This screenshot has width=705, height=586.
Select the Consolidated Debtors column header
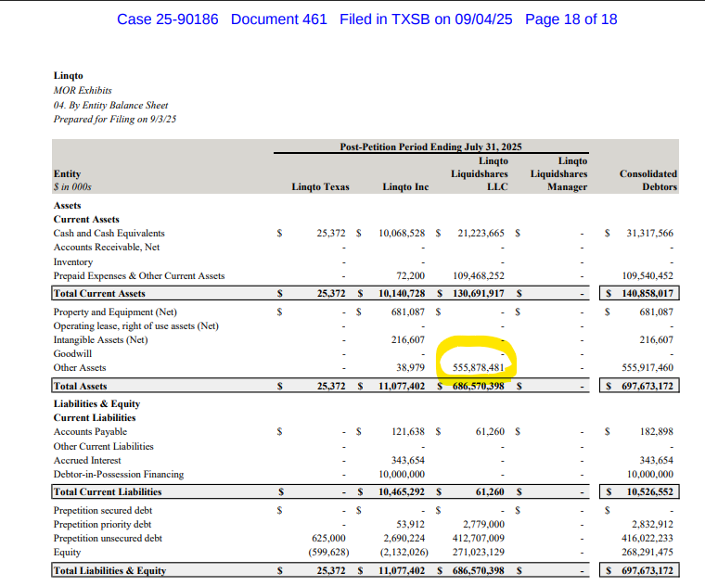click(647, 180)
